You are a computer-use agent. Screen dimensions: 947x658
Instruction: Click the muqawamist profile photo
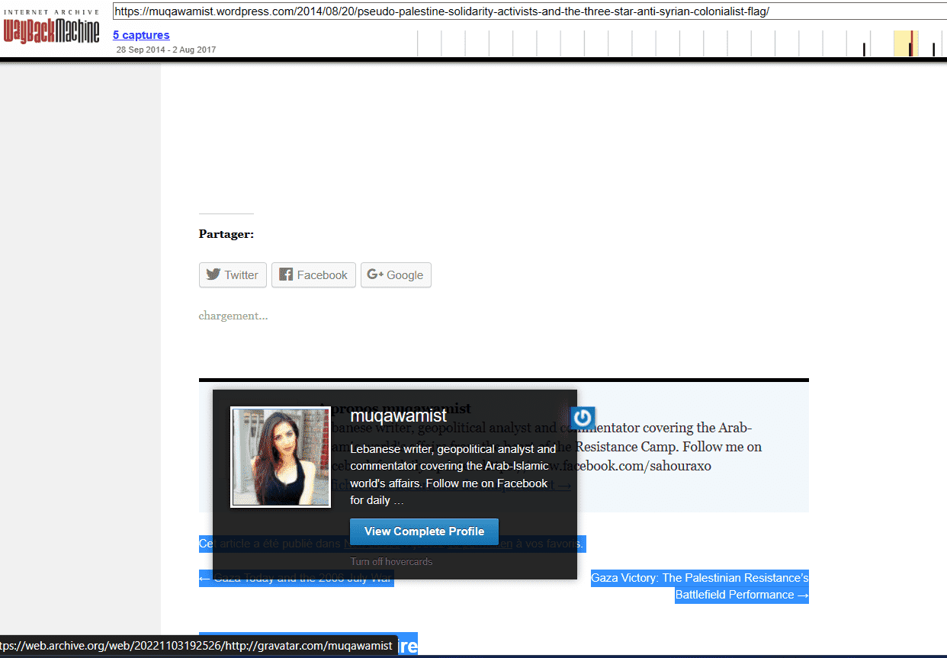(281, 457)
